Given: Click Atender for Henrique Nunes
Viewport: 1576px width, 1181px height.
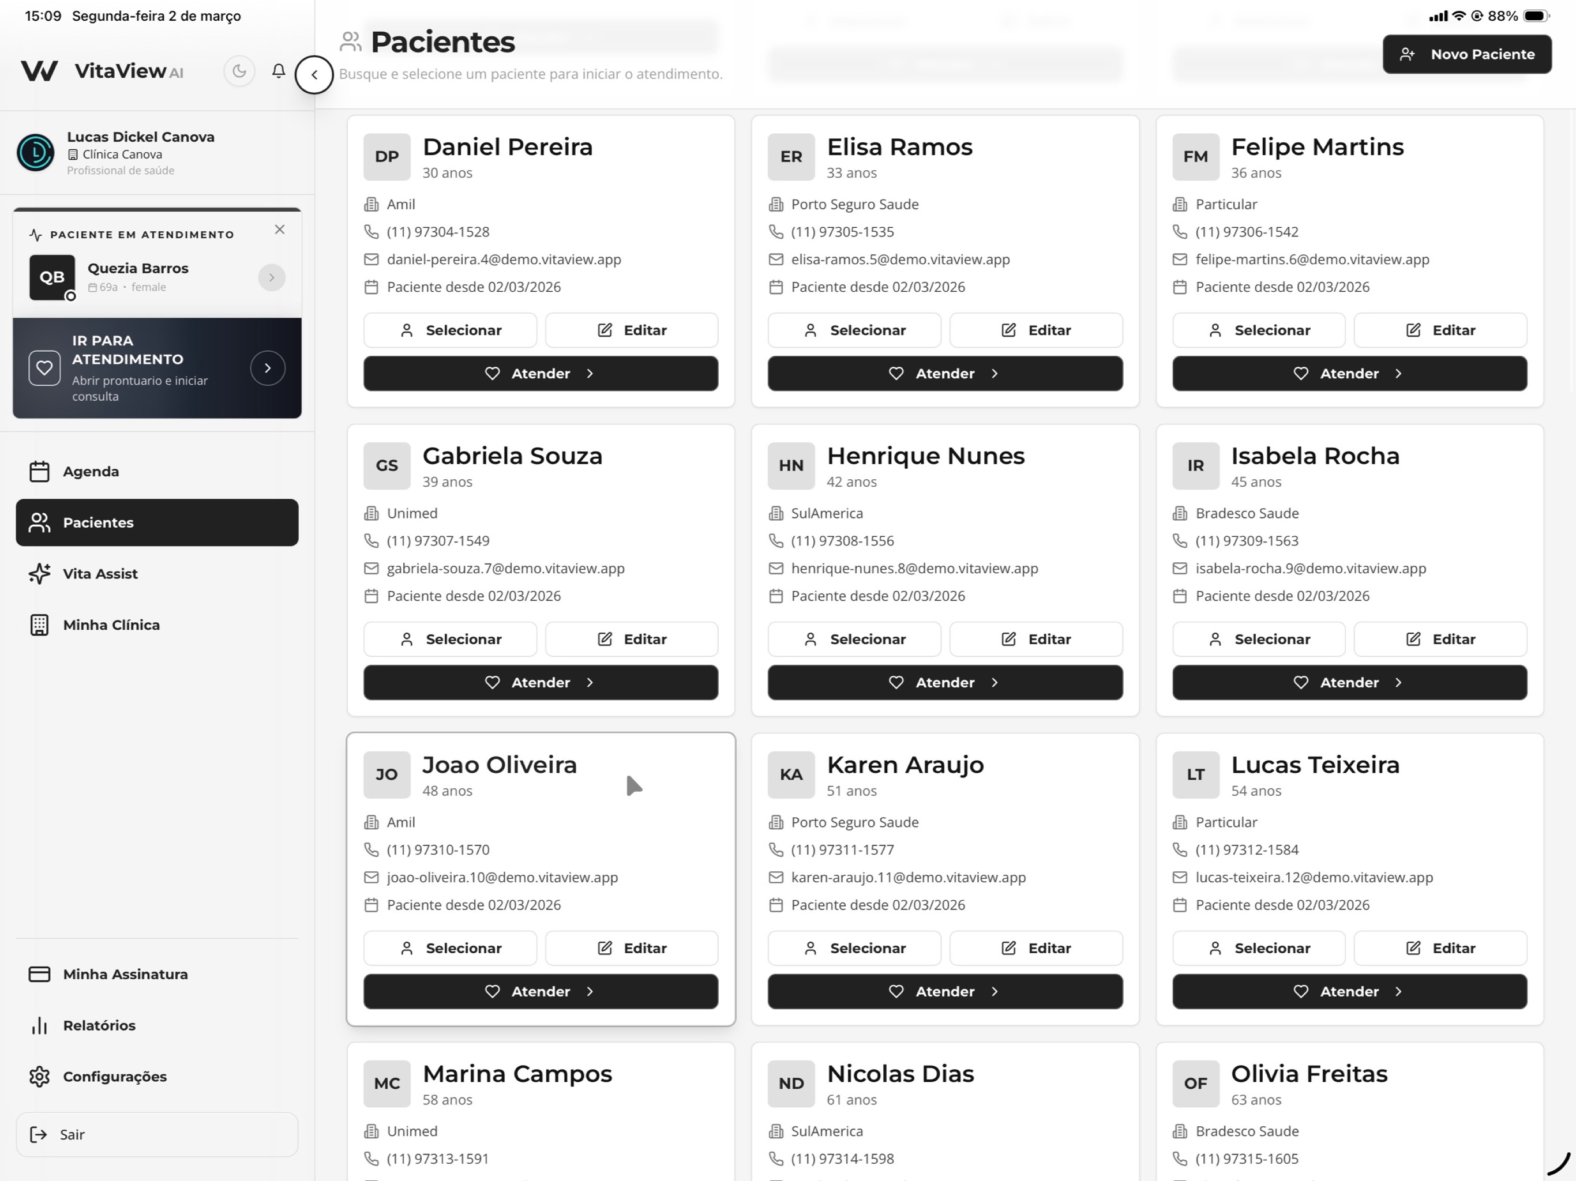Looking at the screenshot, I should point(945,683).
